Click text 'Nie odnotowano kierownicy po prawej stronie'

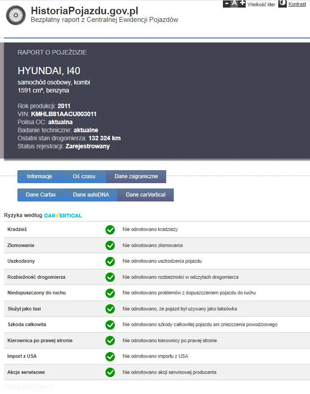170,340
